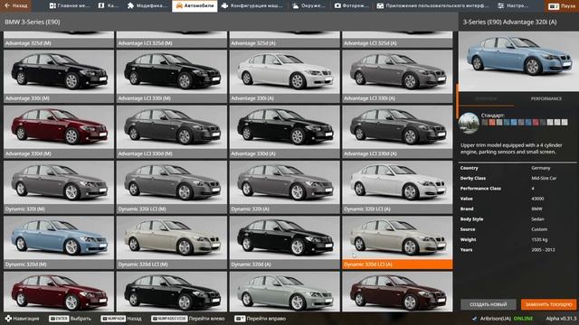Switch to the dimmed Overview tab
The height and width of the screenshot is (325, 579).
486,98
